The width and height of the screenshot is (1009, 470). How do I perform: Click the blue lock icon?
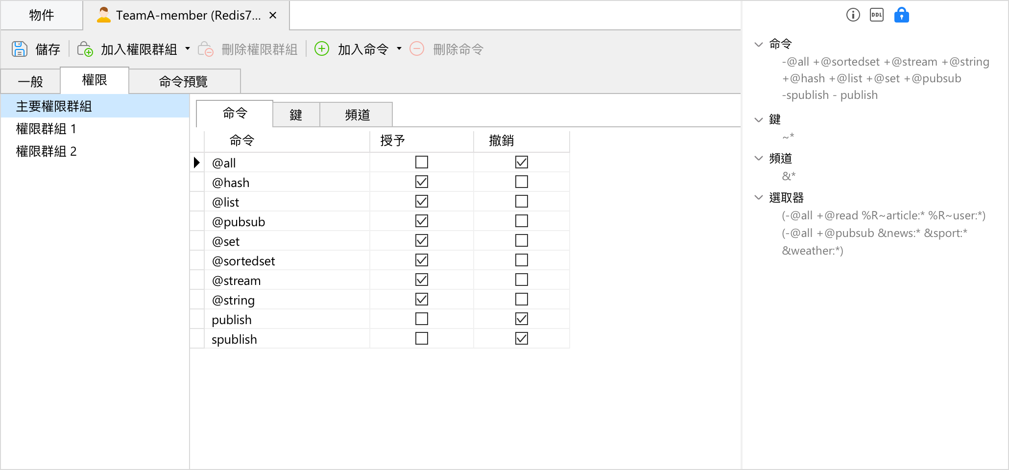click(901, 15)
